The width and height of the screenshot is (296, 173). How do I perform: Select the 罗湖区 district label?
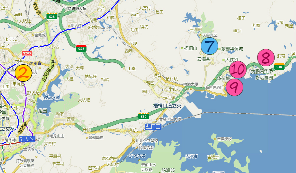[x=27, y=139]
